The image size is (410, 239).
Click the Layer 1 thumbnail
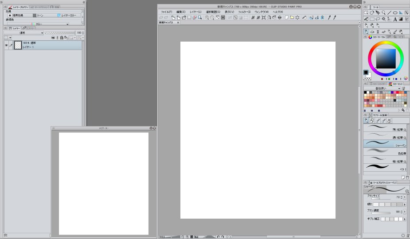[x=18, y=45]
